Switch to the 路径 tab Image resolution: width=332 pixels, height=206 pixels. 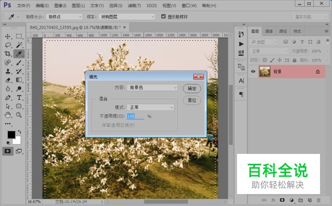pos(283,31)
